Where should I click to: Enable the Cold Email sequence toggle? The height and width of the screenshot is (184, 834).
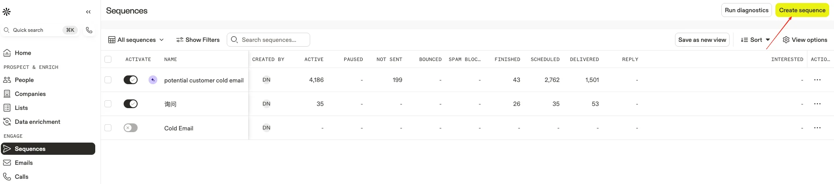tap(131, 128)
